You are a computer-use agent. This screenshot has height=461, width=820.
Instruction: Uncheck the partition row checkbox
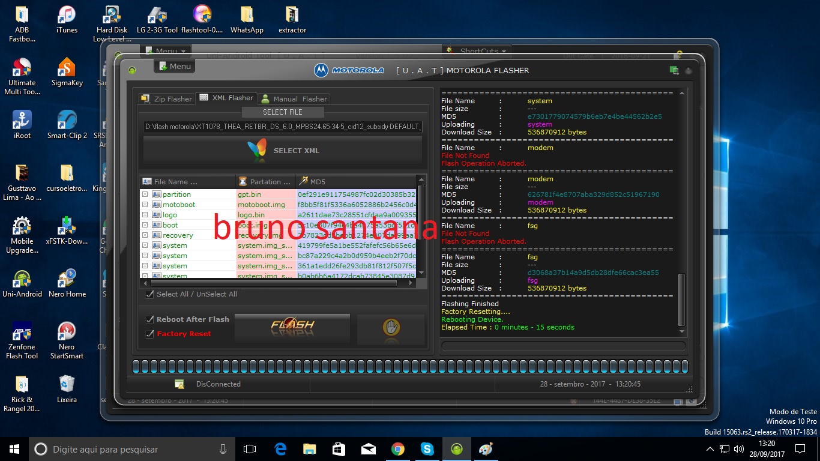pos(145,194)
